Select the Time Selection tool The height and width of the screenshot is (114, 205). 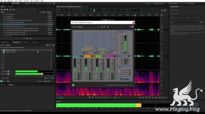pos(42,3)
